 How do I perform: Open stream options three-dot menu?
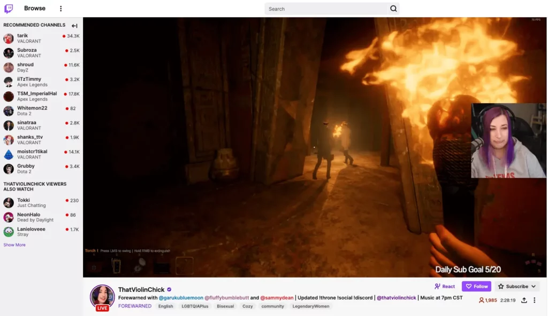(x=534, y=301)
